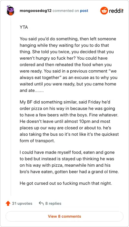Select the YTA verdict line
The height and width of the screenshot is (227, 129).
click(x=24, y=27)
